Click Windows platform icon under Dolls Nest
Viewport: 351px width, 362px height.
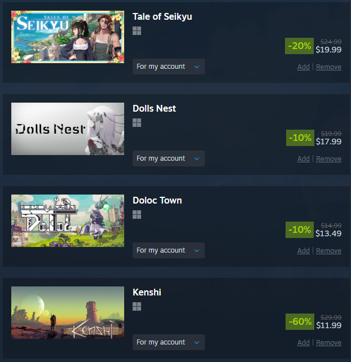tap(137, 122)
